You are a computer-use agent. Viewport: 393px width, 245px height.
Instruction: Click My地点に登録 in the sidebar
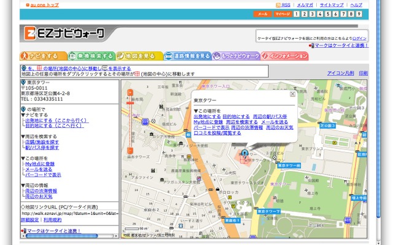(x=40, y=164)
